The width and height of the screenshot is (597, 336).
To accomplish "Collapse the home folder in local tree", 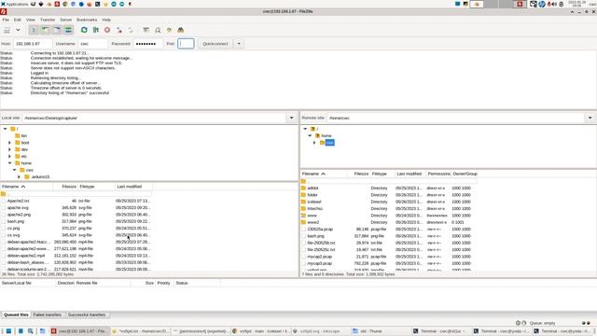I will pyautogui.click(x=10, y=163).
